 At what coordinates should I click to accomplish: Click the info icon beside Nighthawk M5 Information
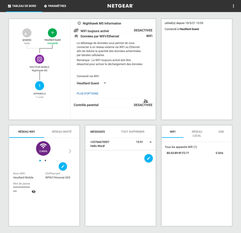click(79, 23)
